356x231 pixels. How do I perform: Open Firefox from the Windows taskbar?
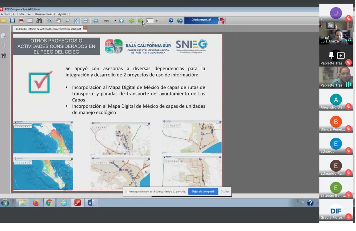(36, 203)
